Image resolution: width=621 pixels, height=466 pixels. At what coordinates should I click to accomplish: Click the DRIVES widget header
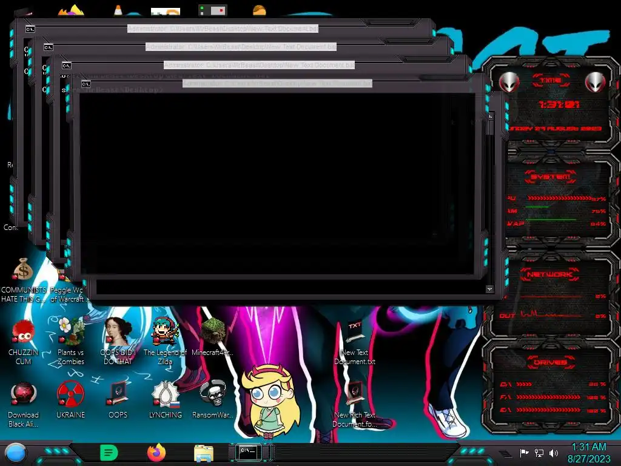click(x=551, y=362)
